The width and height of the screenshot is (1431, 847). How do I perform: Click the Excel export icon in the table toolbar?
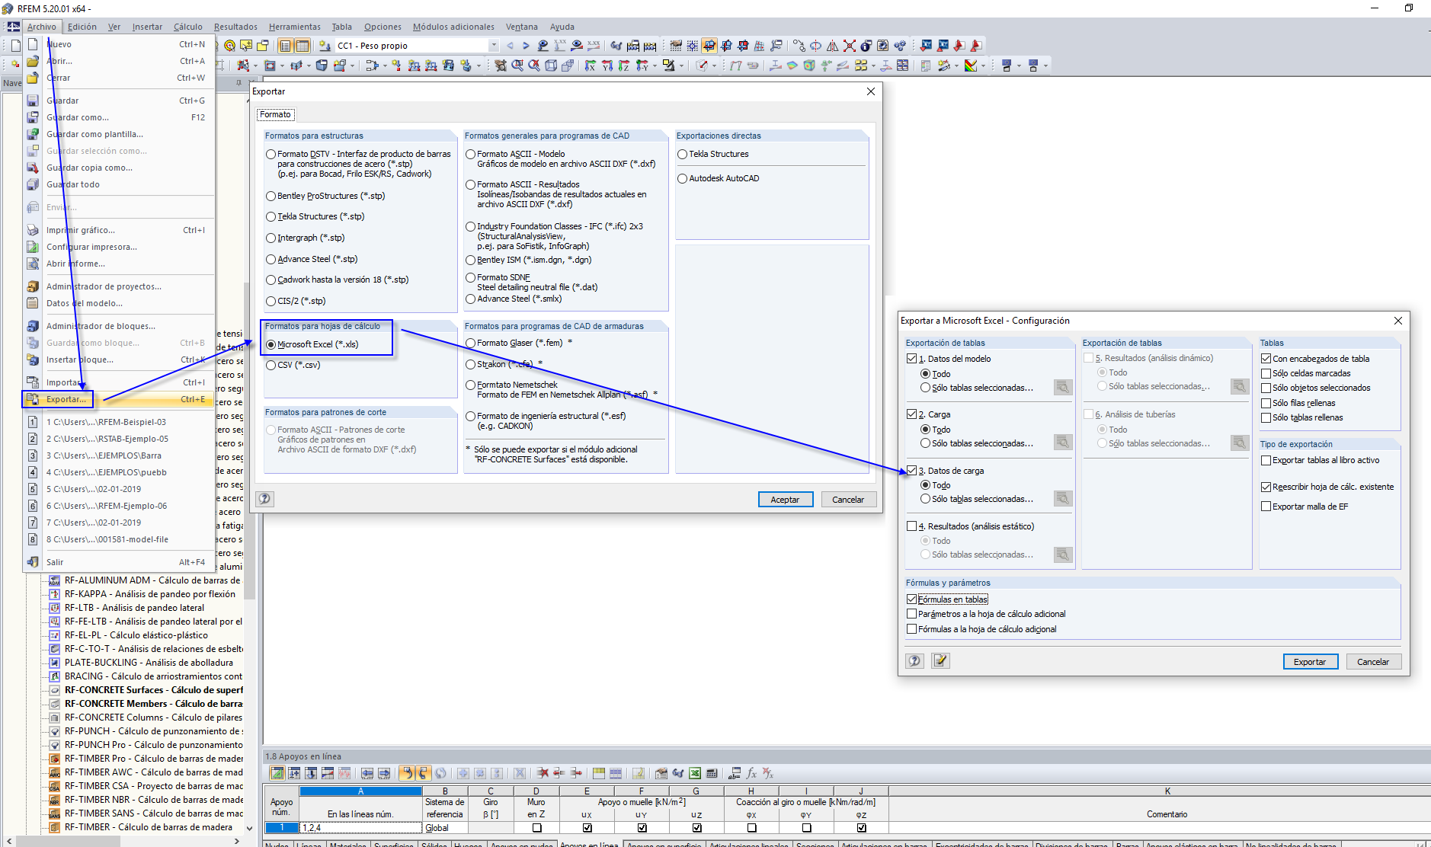pos(693,773)
